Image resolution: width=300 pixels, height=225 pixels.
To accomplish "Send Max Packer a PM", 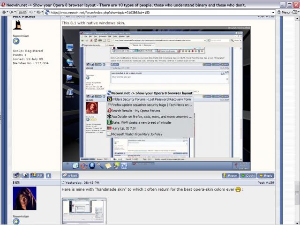I will (37, 175).
